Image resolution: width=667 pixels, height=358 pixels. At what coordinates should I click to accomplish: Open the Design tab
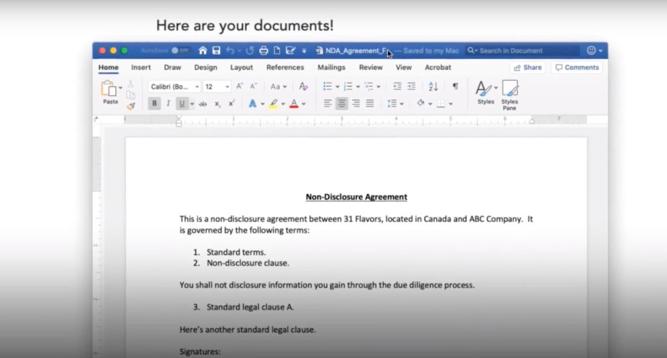(206, 67)
